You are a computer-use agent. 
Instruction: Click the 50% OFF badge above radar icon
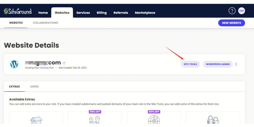154,112
